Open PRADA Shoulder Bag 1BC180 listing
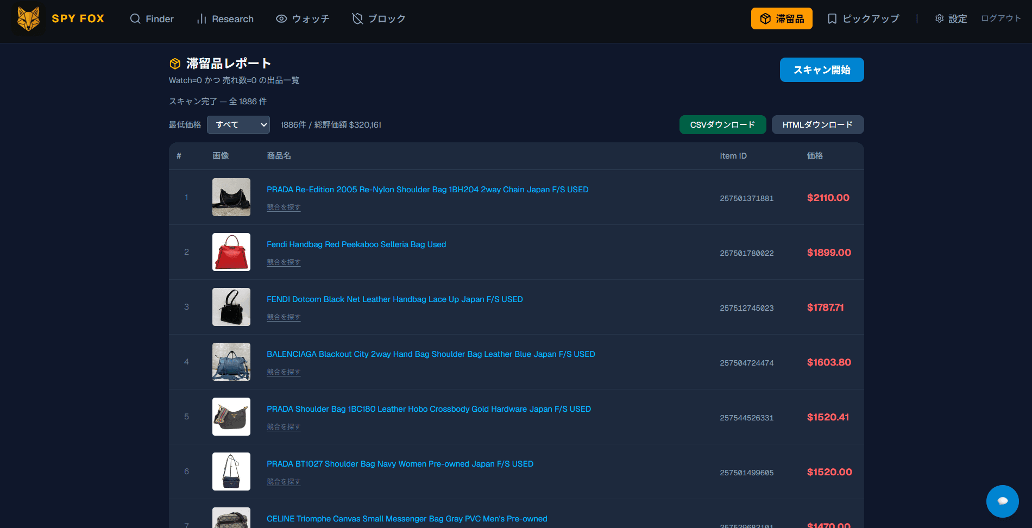This screenshot has height=528, width=1032. tap(429, 409)
